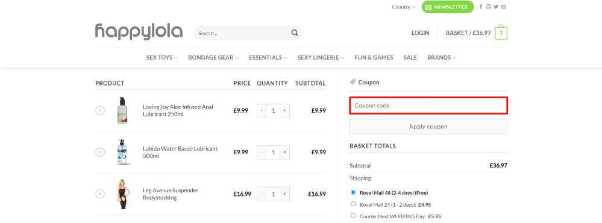602x223 pixels.
Task: Click Lubido Lubricant pump bottle thumbnail
Action: click(x=122, y=152)
